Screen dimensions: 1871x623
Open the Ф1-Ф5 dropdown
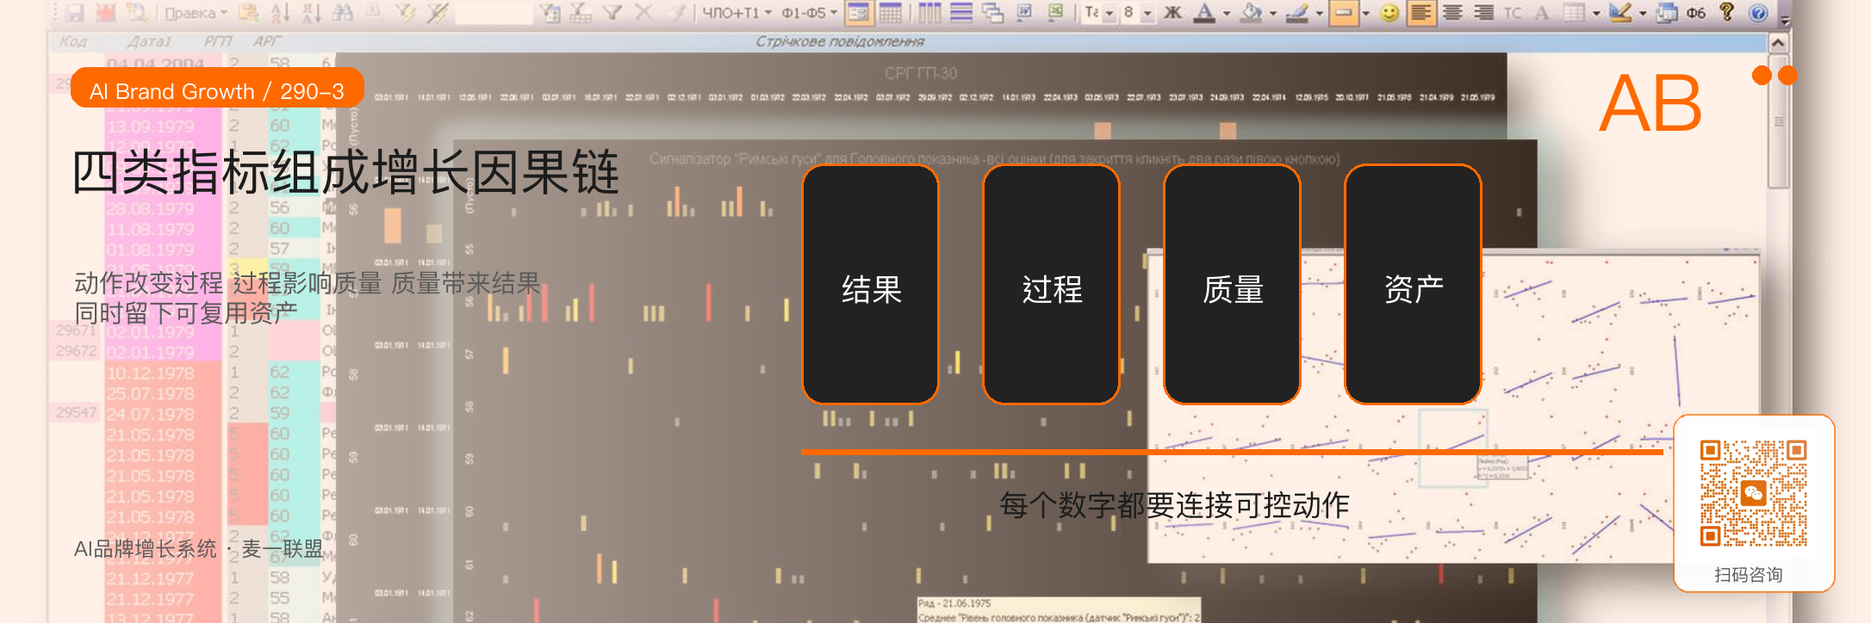(x=809, y=13)
